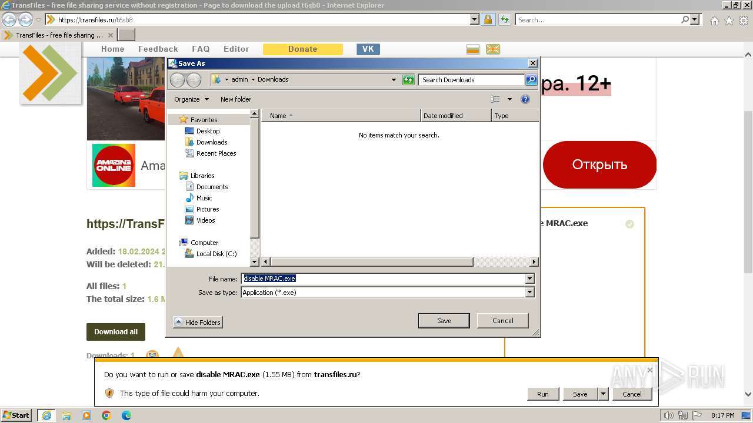
Task: Click the change view icon in Save As
Action: pyautogui.click(x=495, y=99)
